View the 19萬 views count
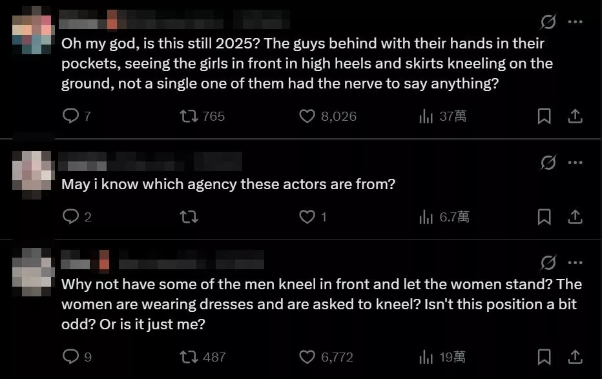Screen dimensions: 602x379 coord(442,357)
